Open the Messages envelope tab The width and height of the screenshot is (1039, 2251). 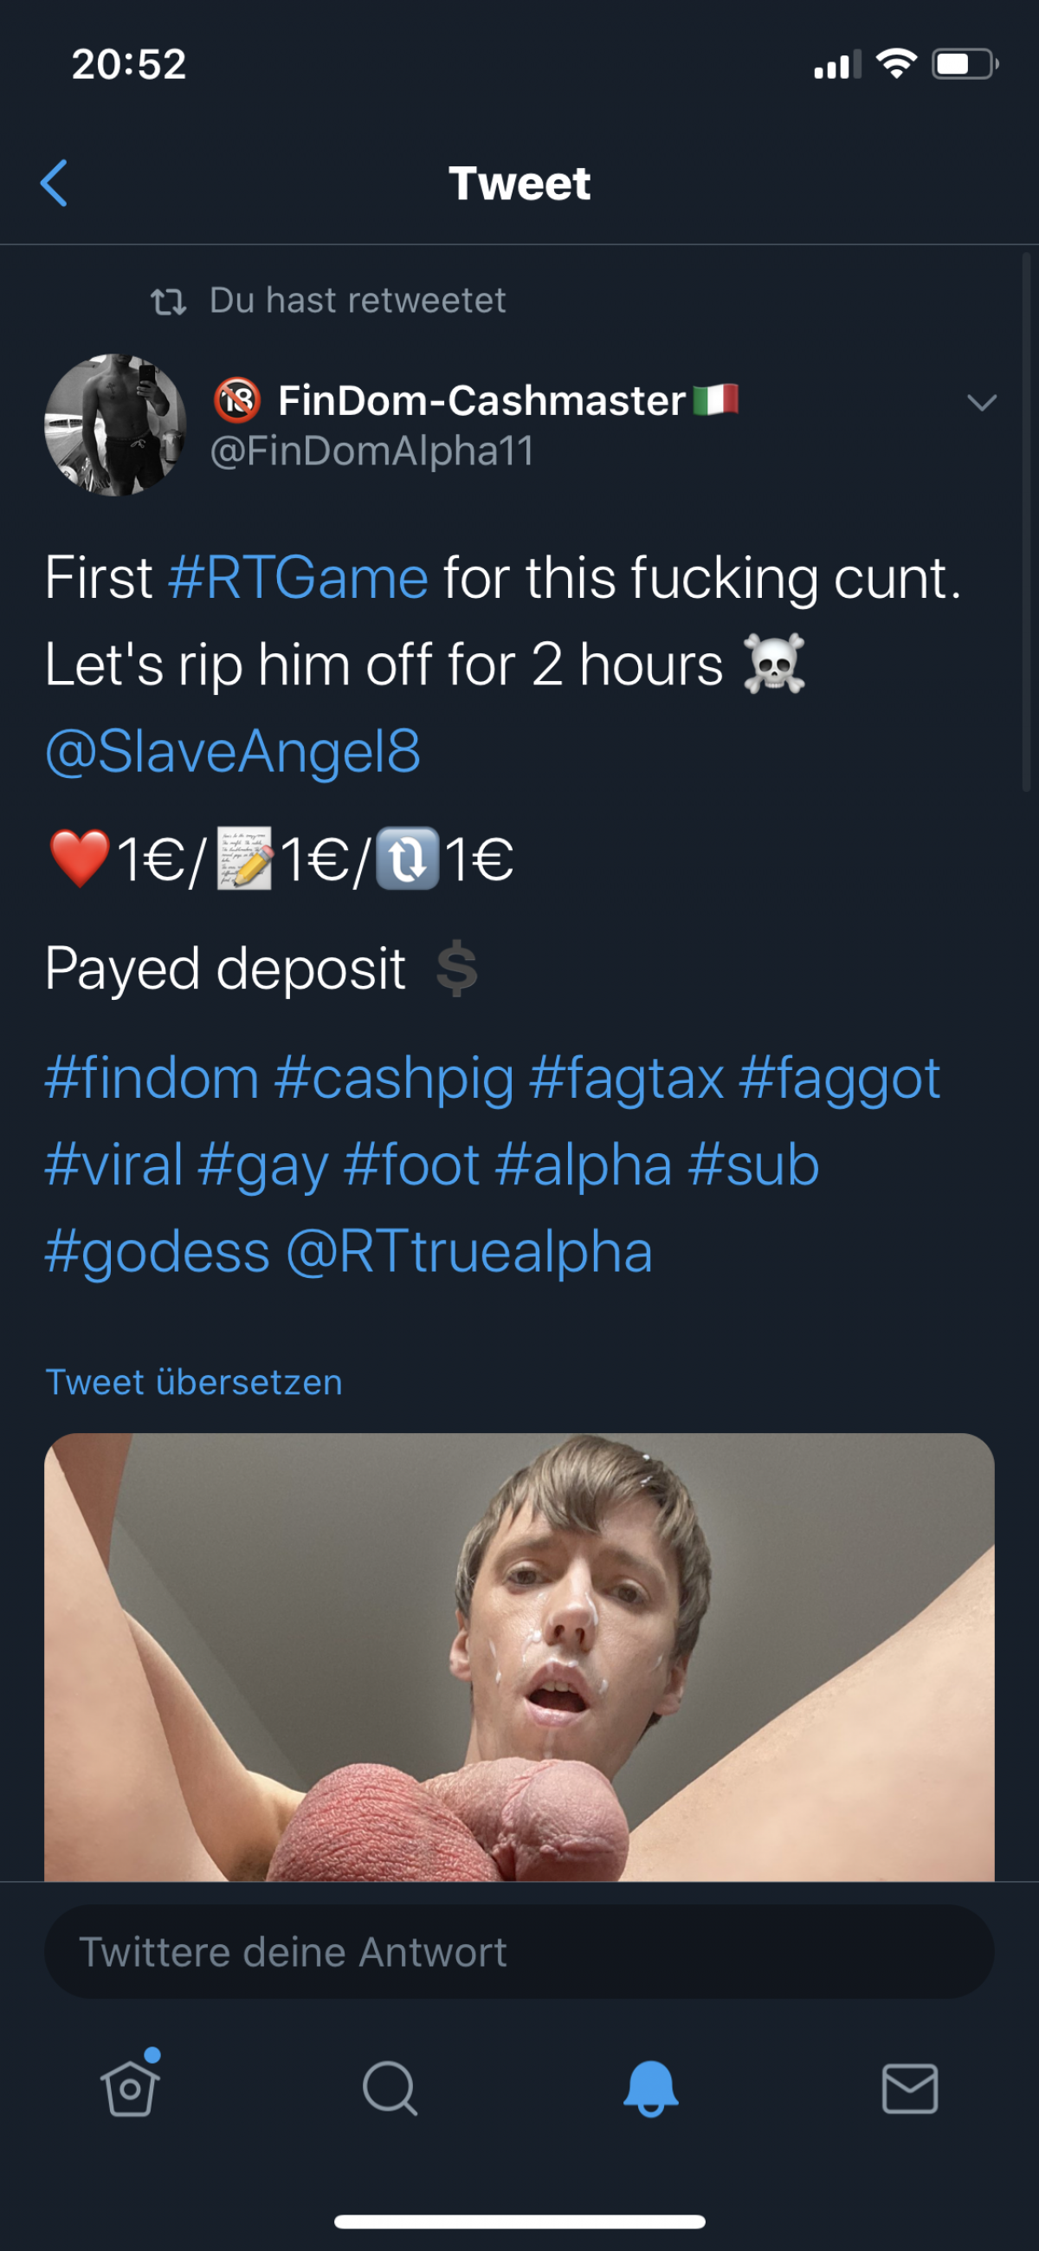[x=910, y=2088]
